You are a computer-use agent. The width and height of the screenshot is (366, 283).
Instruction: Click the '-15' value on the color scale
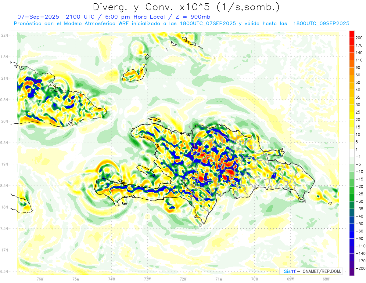(x=360, y=179)
